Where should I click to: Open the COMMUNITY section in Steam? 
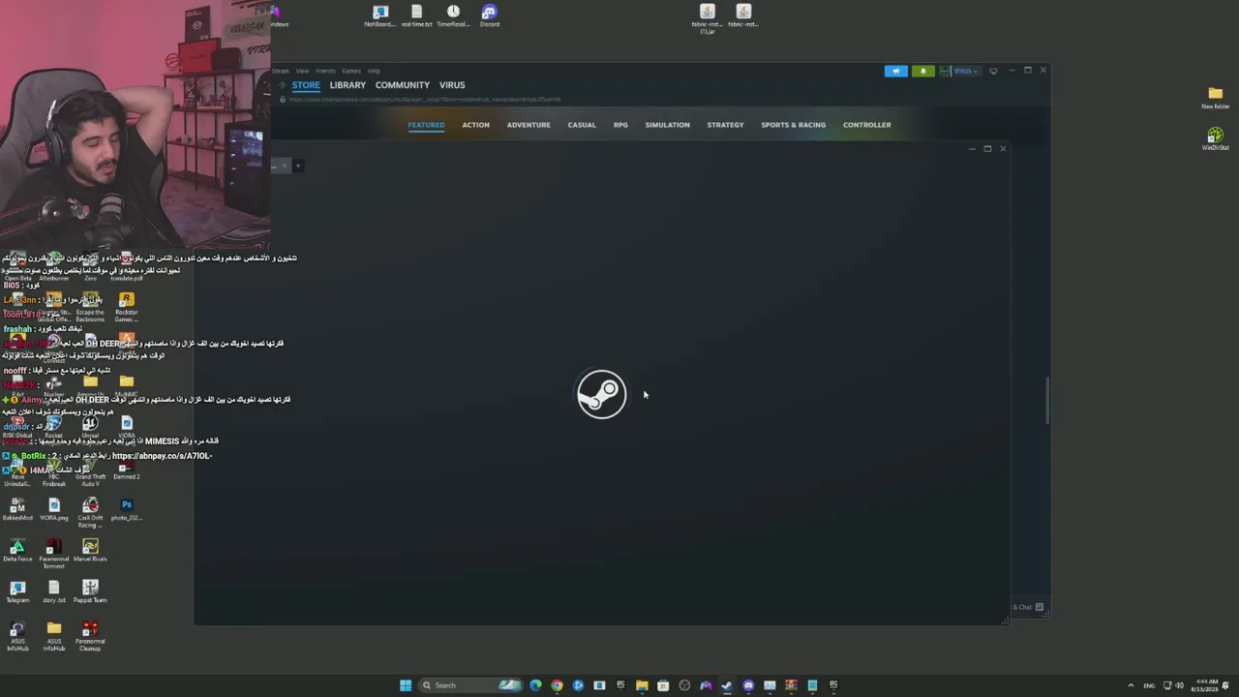403,85
